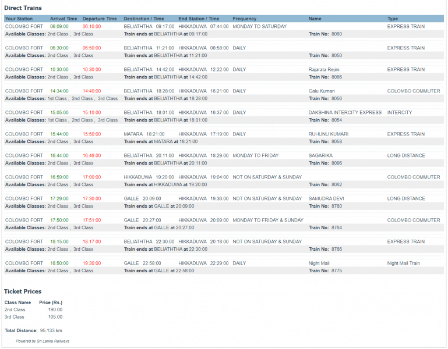Click the 2nd Class ticket price 190.00

55,309
